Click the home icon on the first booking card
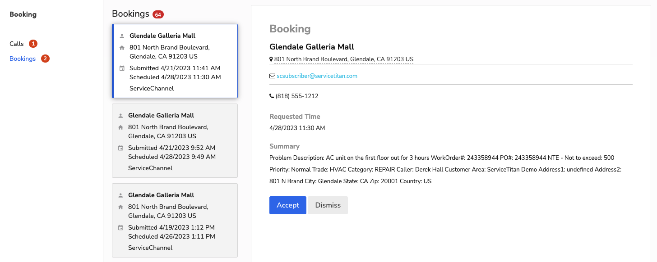 pos(121,47)
